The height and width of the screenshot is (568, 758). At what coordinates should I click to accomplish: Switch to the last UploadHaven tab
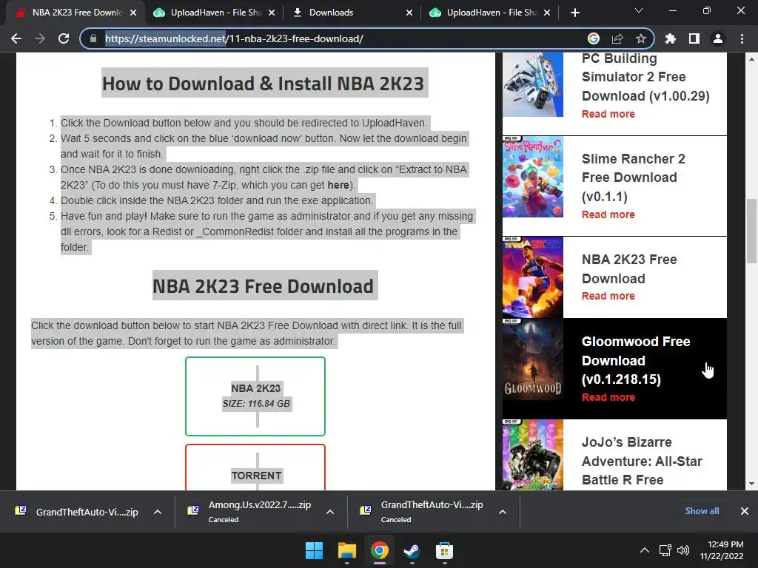point(489,13)
